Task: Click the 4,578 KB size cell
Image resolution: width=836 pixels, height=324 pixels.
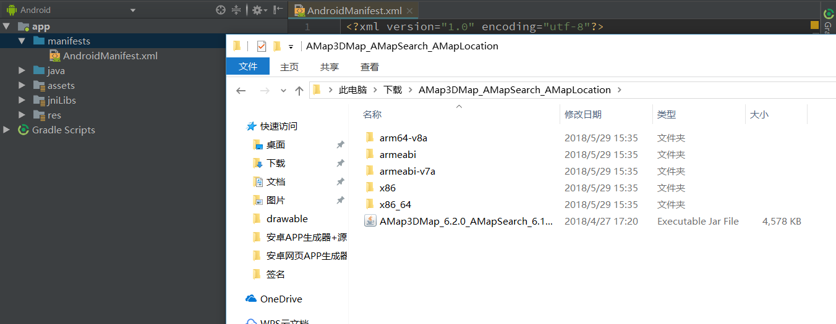Action: pos(782,221)
